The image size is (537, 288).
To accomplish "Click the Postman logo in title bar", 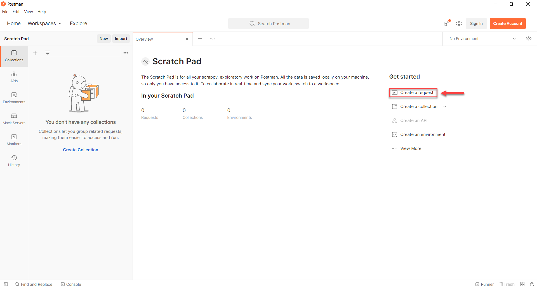I will tap(3, 4).
